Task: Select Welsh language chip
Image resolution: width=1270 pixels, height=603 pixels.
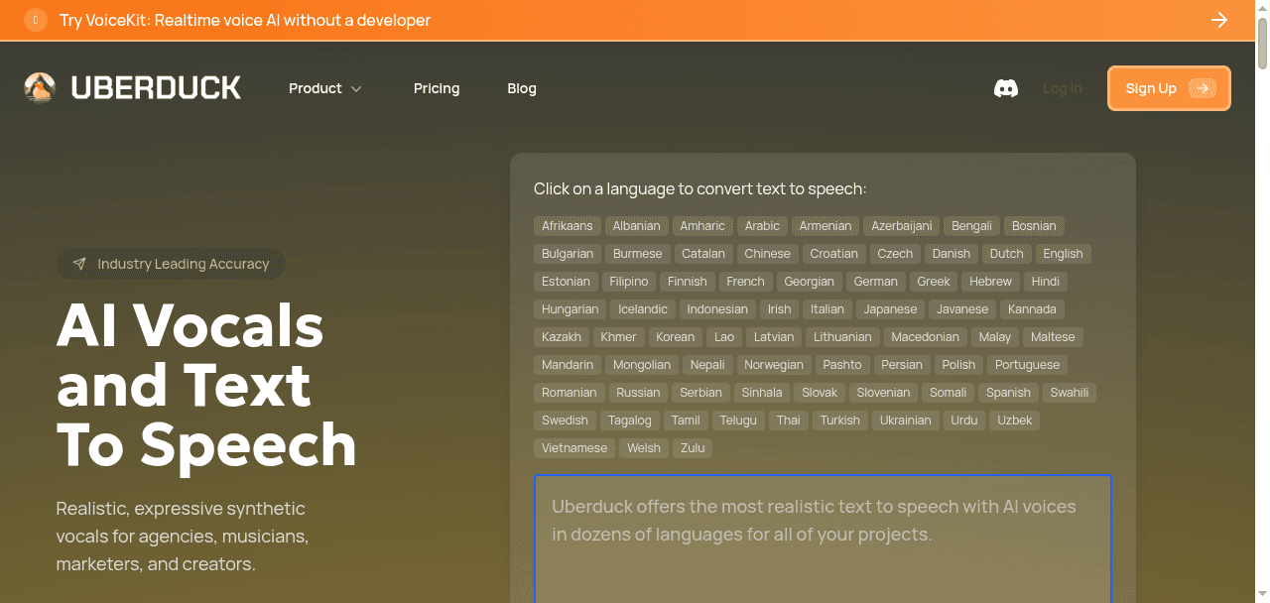Action: 644,448
